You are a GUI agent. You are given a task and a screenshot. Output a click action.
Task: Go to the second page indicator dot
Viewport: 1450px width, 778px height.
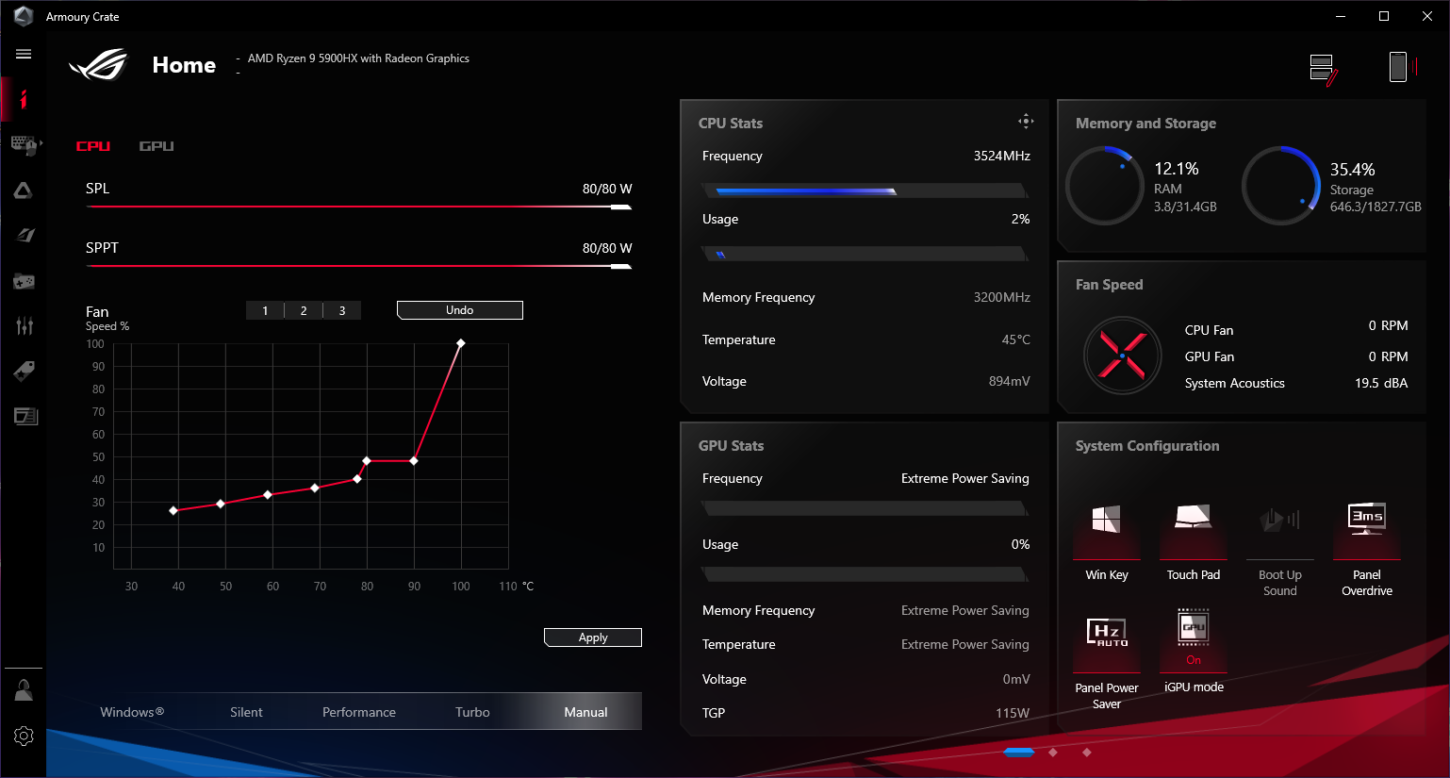point(1053,753)
